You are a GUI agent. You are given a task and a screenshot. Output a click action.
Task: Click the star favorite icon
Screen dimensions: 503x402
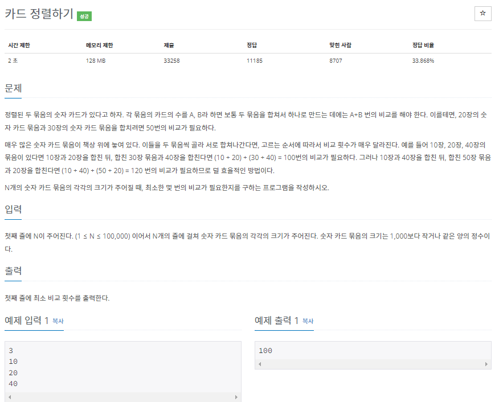pos(483,14)
